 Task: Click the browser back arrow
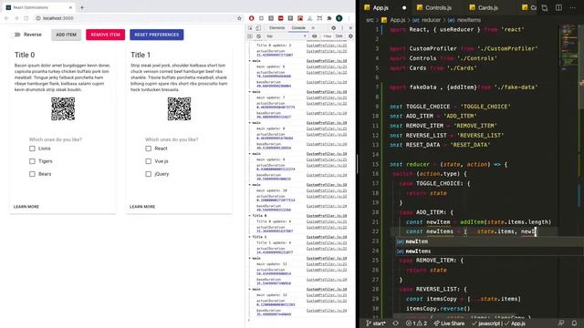click(x=6, y=18)
